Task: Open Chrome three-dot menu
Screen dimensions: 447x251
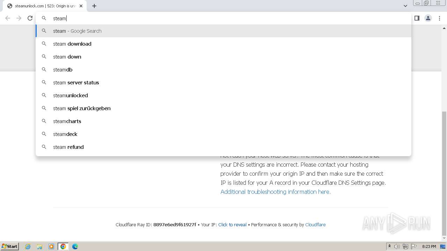Action: click(440, 18)
